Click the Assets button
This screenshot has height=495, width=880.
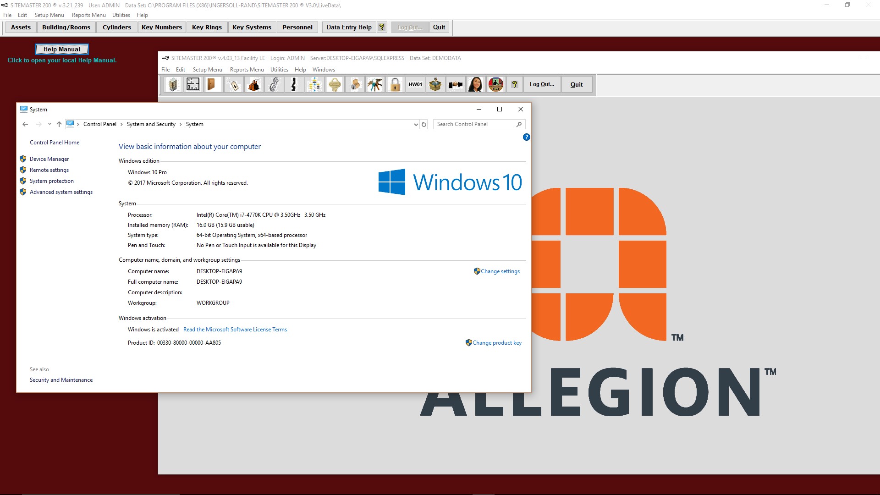[21, 27]
